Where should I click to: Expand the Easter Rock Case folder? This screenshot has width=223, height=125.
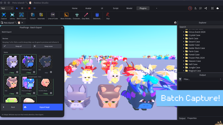(x=183, y=48)
